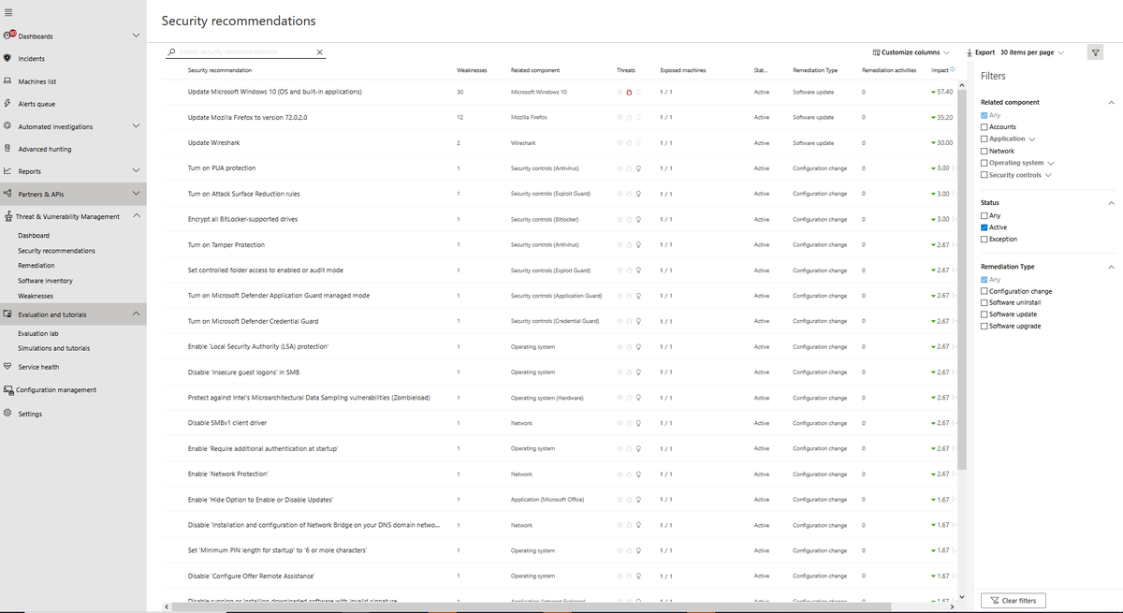Uncheck the Active status filter
The image size is (1123, 613).
point(984,227)
